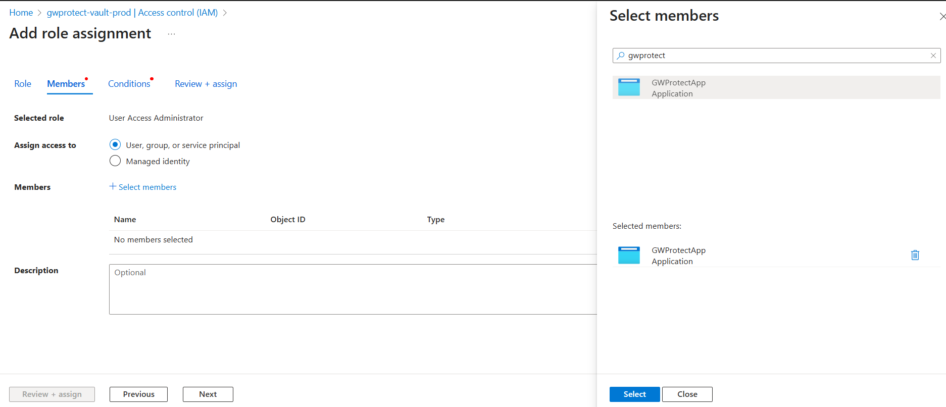Clear the member search box text
The height and width of the screenshot is (407, 946).
[933, 56]
